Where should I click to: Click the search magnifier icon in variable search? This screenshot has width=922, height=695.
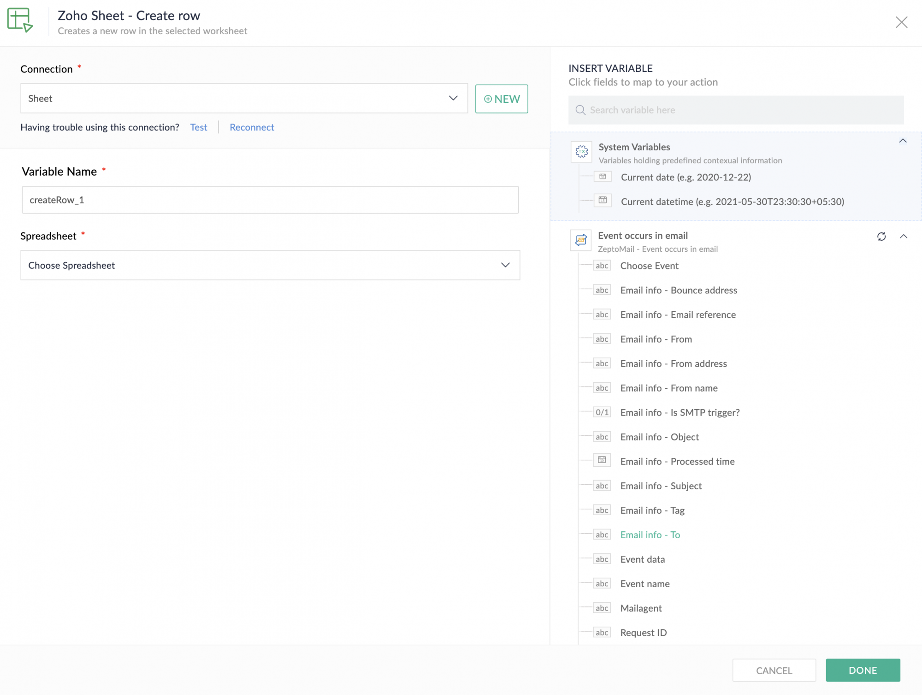[580, 110]
